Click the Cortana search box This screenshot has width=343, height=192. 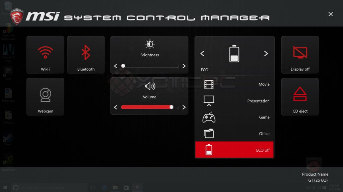click(49, 187)
